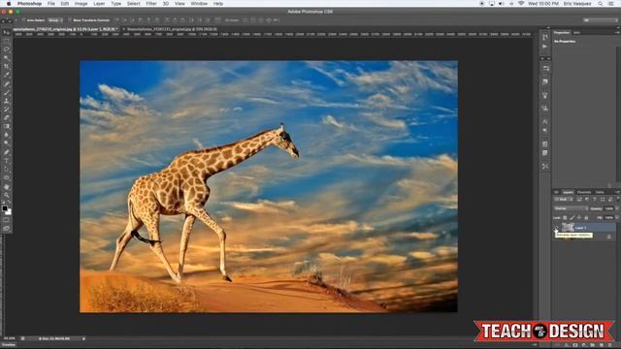
Task: Toggle Auto-Select checkbox in options bar
Action: click(23, 19)
